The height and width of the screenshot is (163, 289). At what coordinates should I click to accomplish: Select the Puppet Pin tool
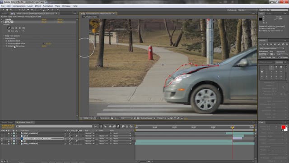tap(58, 10)
